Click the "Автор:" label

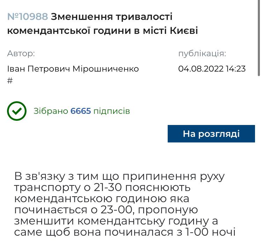point(21,53)
